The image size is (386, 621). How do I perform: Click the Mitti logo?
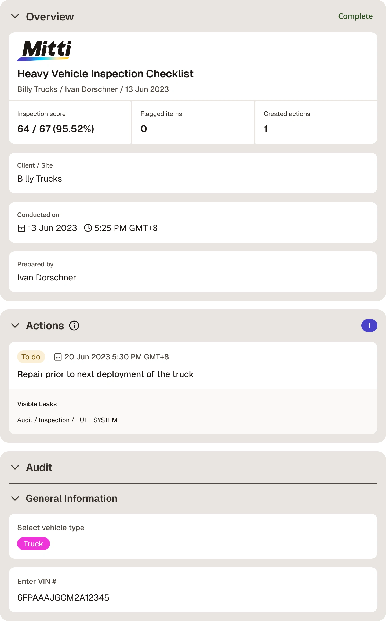coord(45,50)
